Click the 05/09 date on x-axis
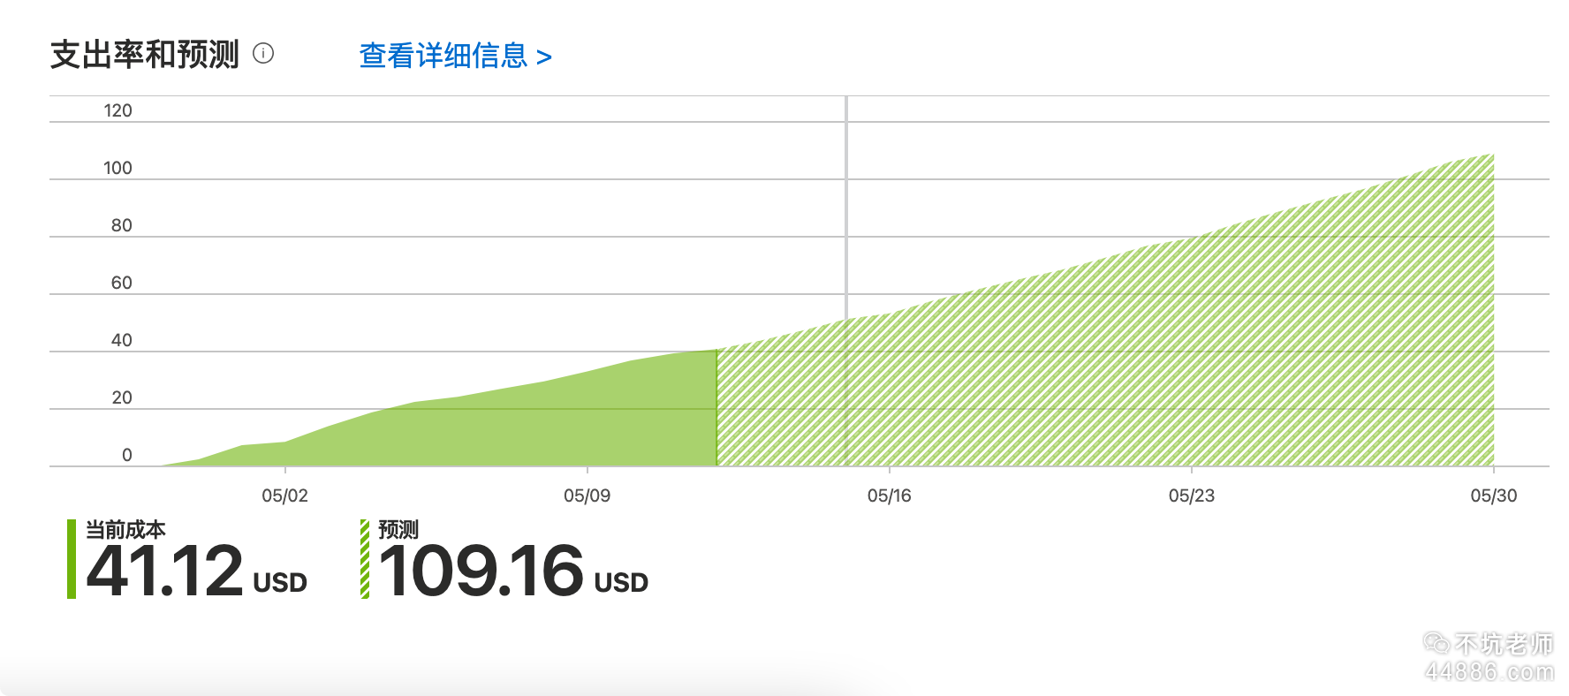 click(587, 496)
